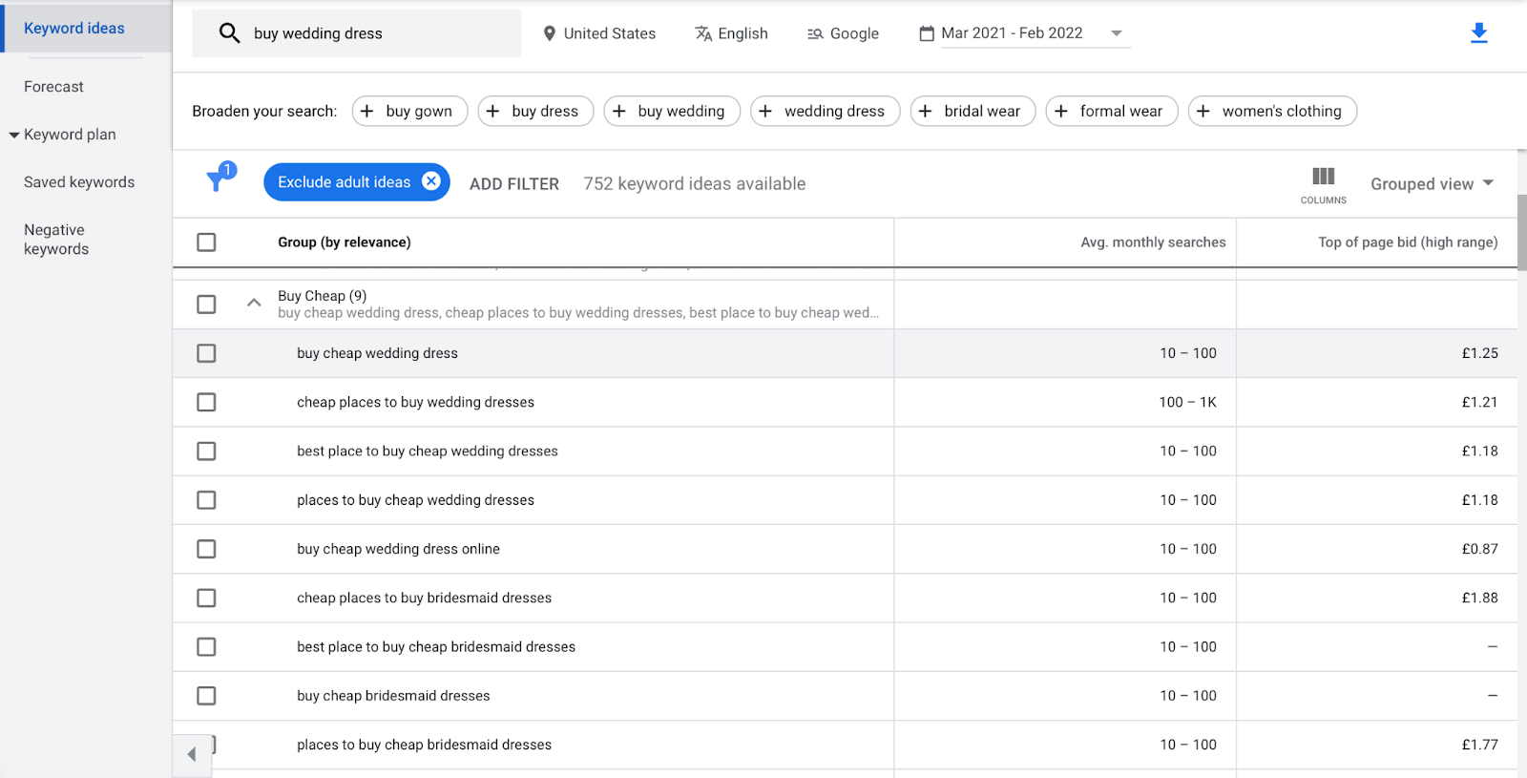
Task: Sort by Avg. monthly searches column
Action: [1153, 242]
